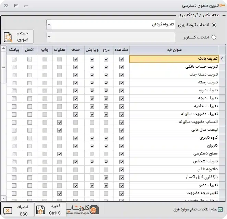Click user group field showing تنخواه گردان

(x=113, y=25)
